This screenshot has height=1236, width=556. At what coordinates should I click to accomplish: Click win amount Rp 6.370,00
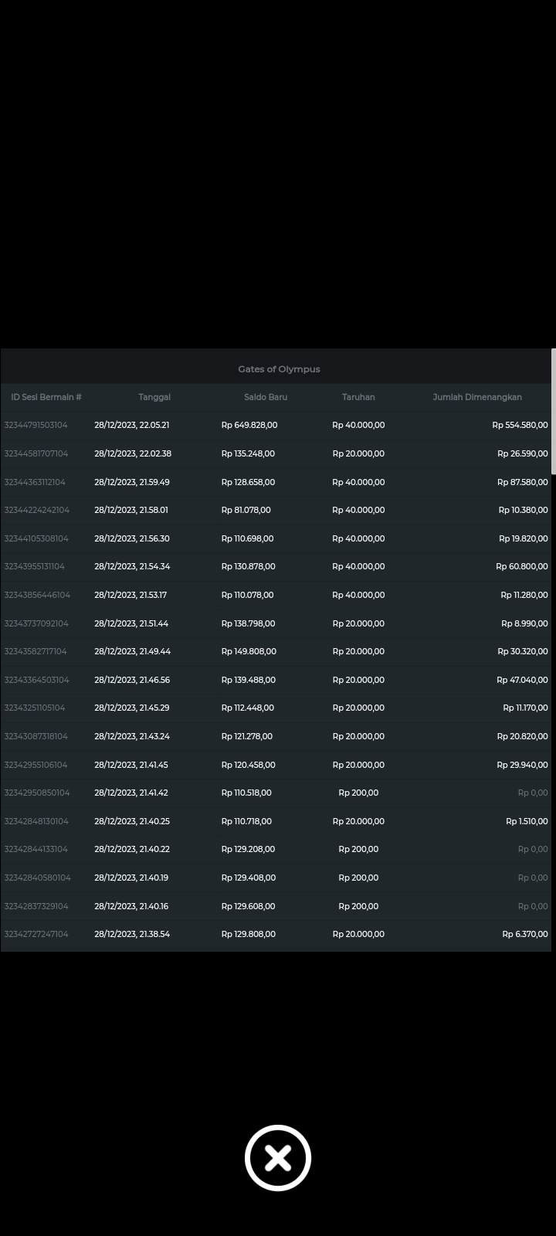(x=525, y=934)
